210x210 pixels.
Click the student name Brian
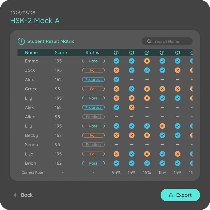31,163
